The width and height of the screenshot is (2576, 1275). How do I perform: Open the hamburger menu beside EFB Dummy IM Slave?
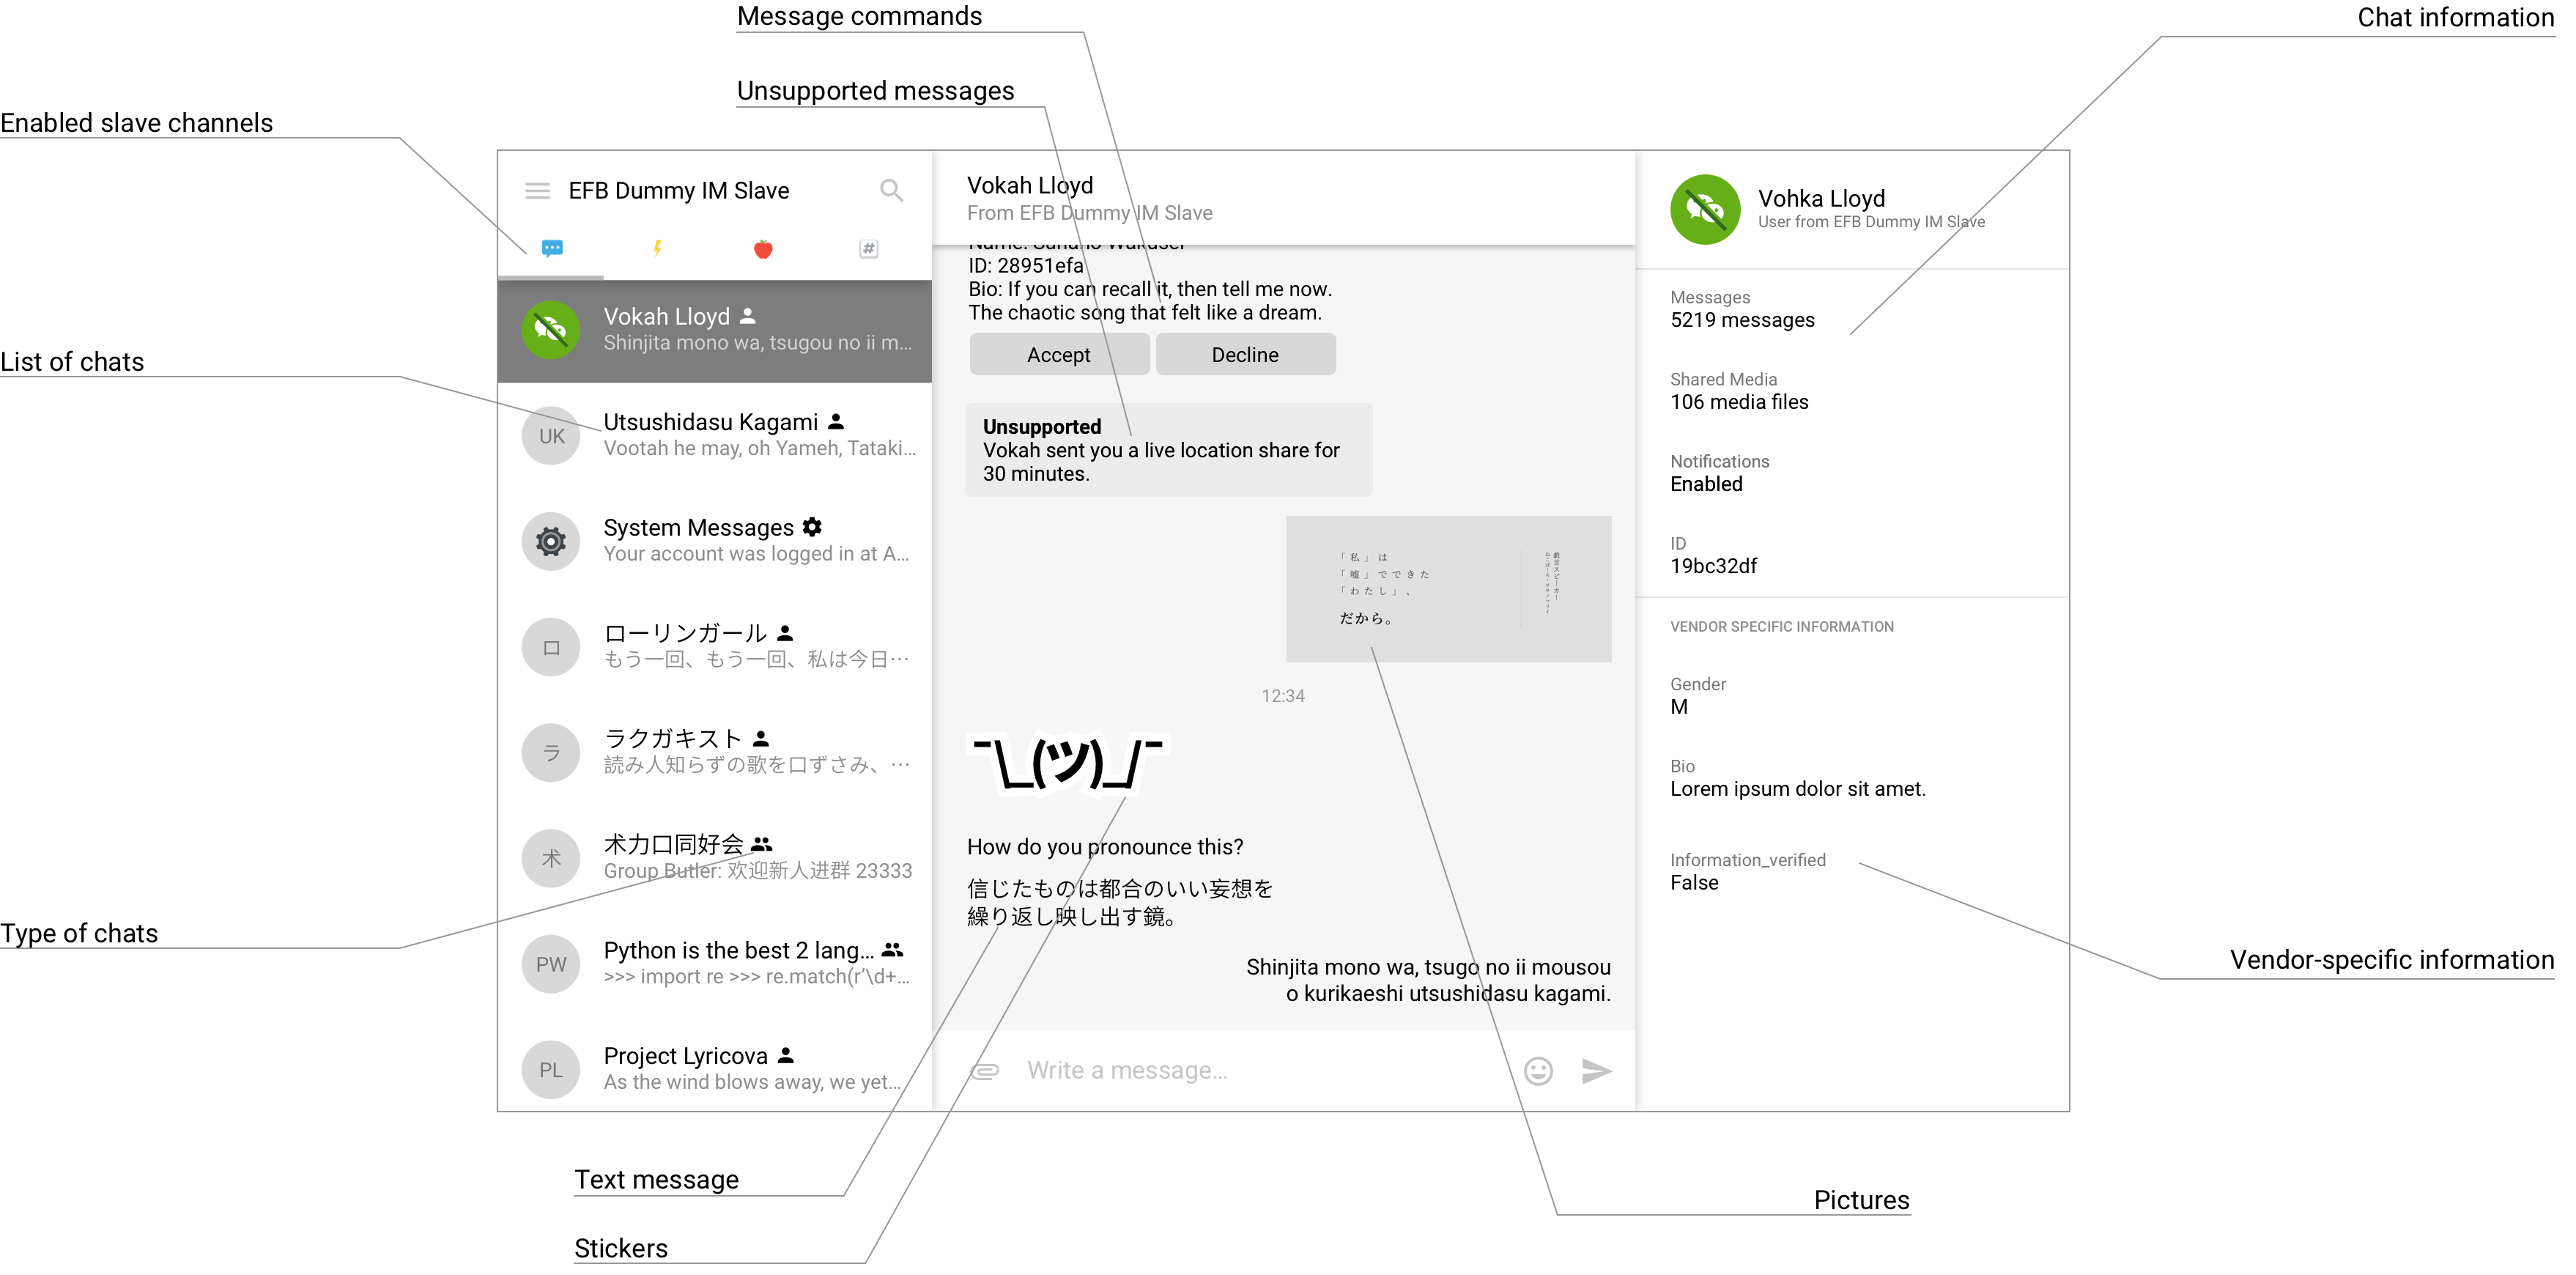point(537,191)
